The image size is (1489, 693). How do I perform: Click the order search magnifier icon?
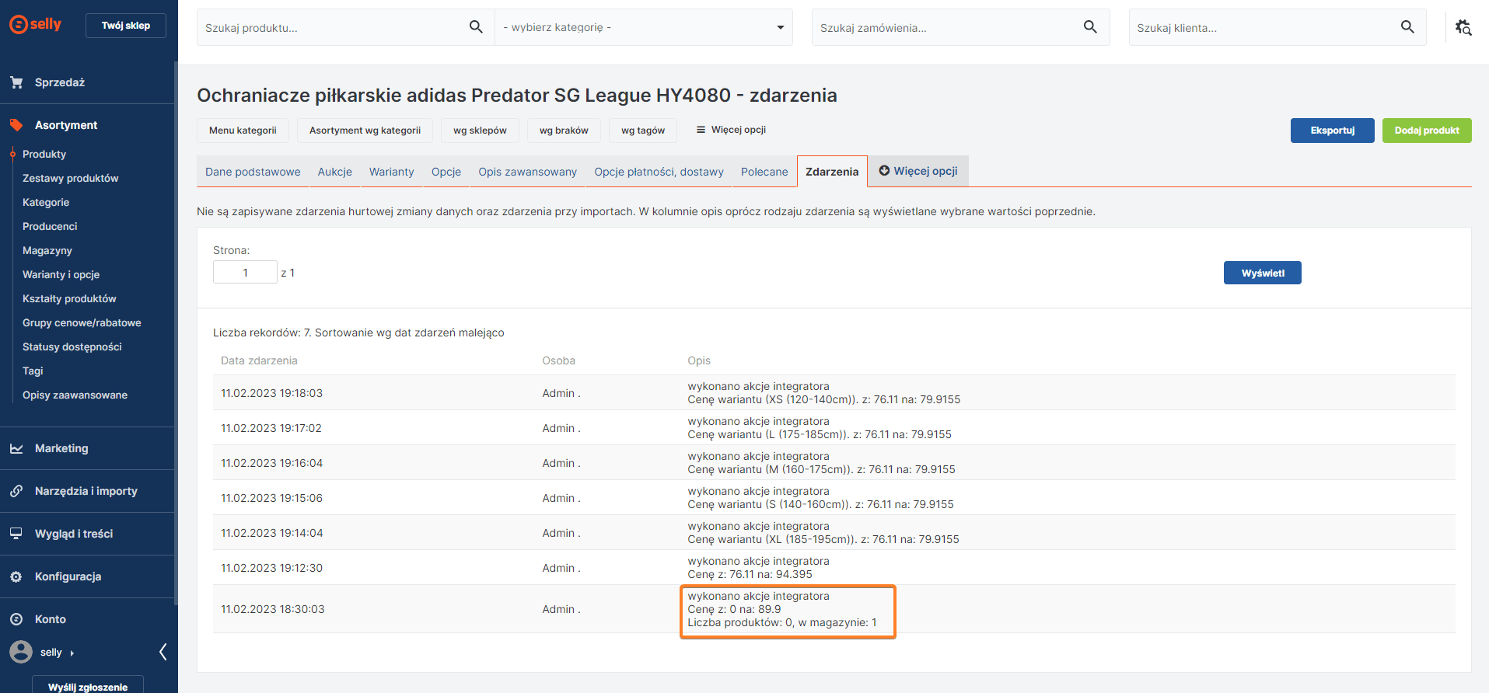click(x=1090, y=27)
